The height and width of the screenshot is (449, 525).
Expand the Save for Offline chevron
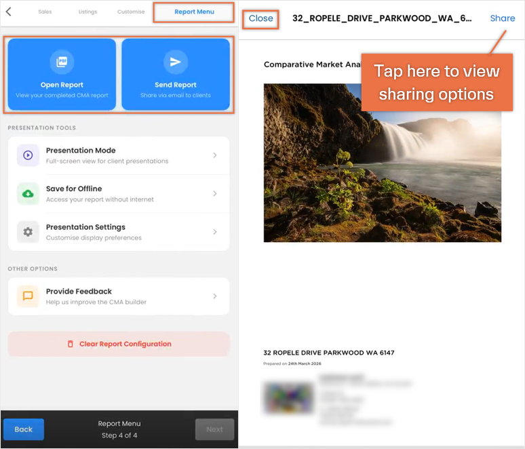215,193
